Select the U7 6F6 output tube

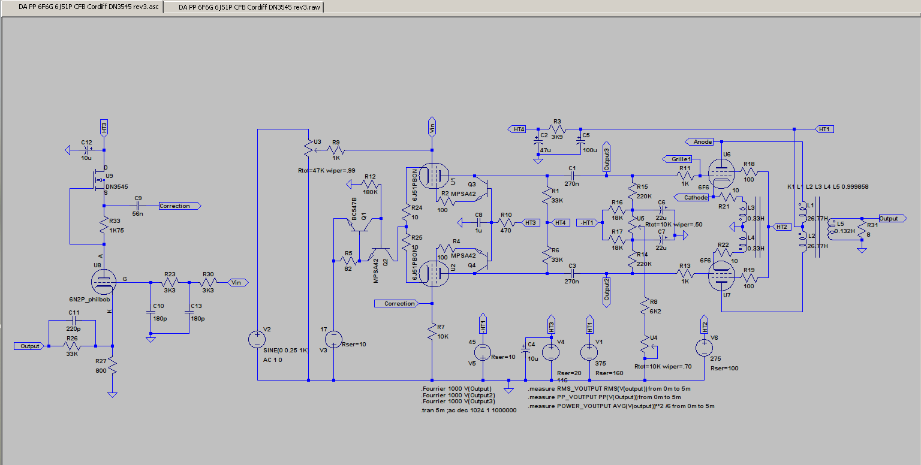pos(721,276)
